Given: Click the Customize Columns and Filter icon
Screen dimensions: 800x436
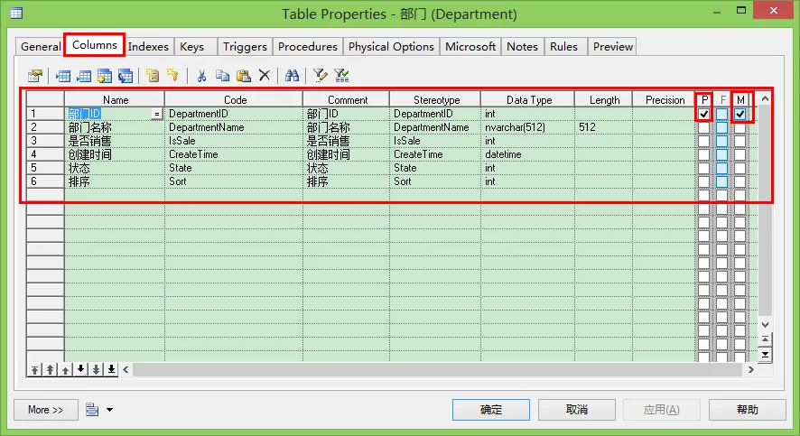Looking at the screenshot, I should 320,76.
